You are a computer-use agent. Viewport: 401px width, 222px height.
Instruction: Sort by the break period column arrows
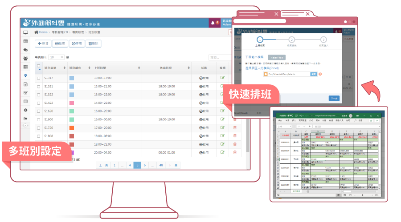[188, 68]
